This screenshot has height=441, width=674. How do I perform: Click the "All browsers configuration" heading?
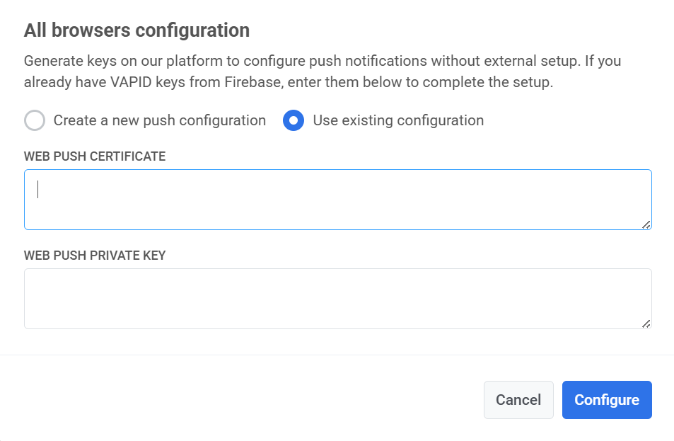[136, 30]
